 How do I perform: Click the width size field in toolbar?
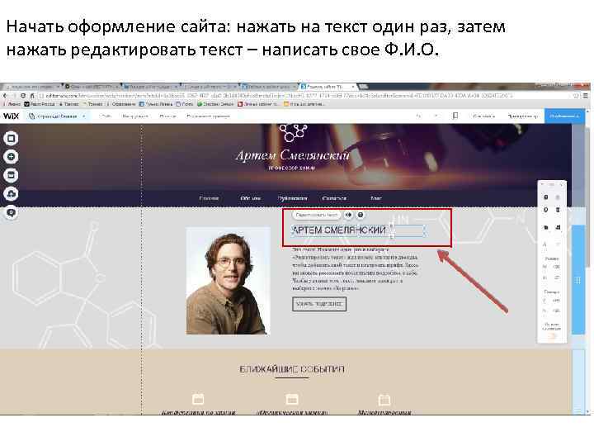tap(556, 267)
